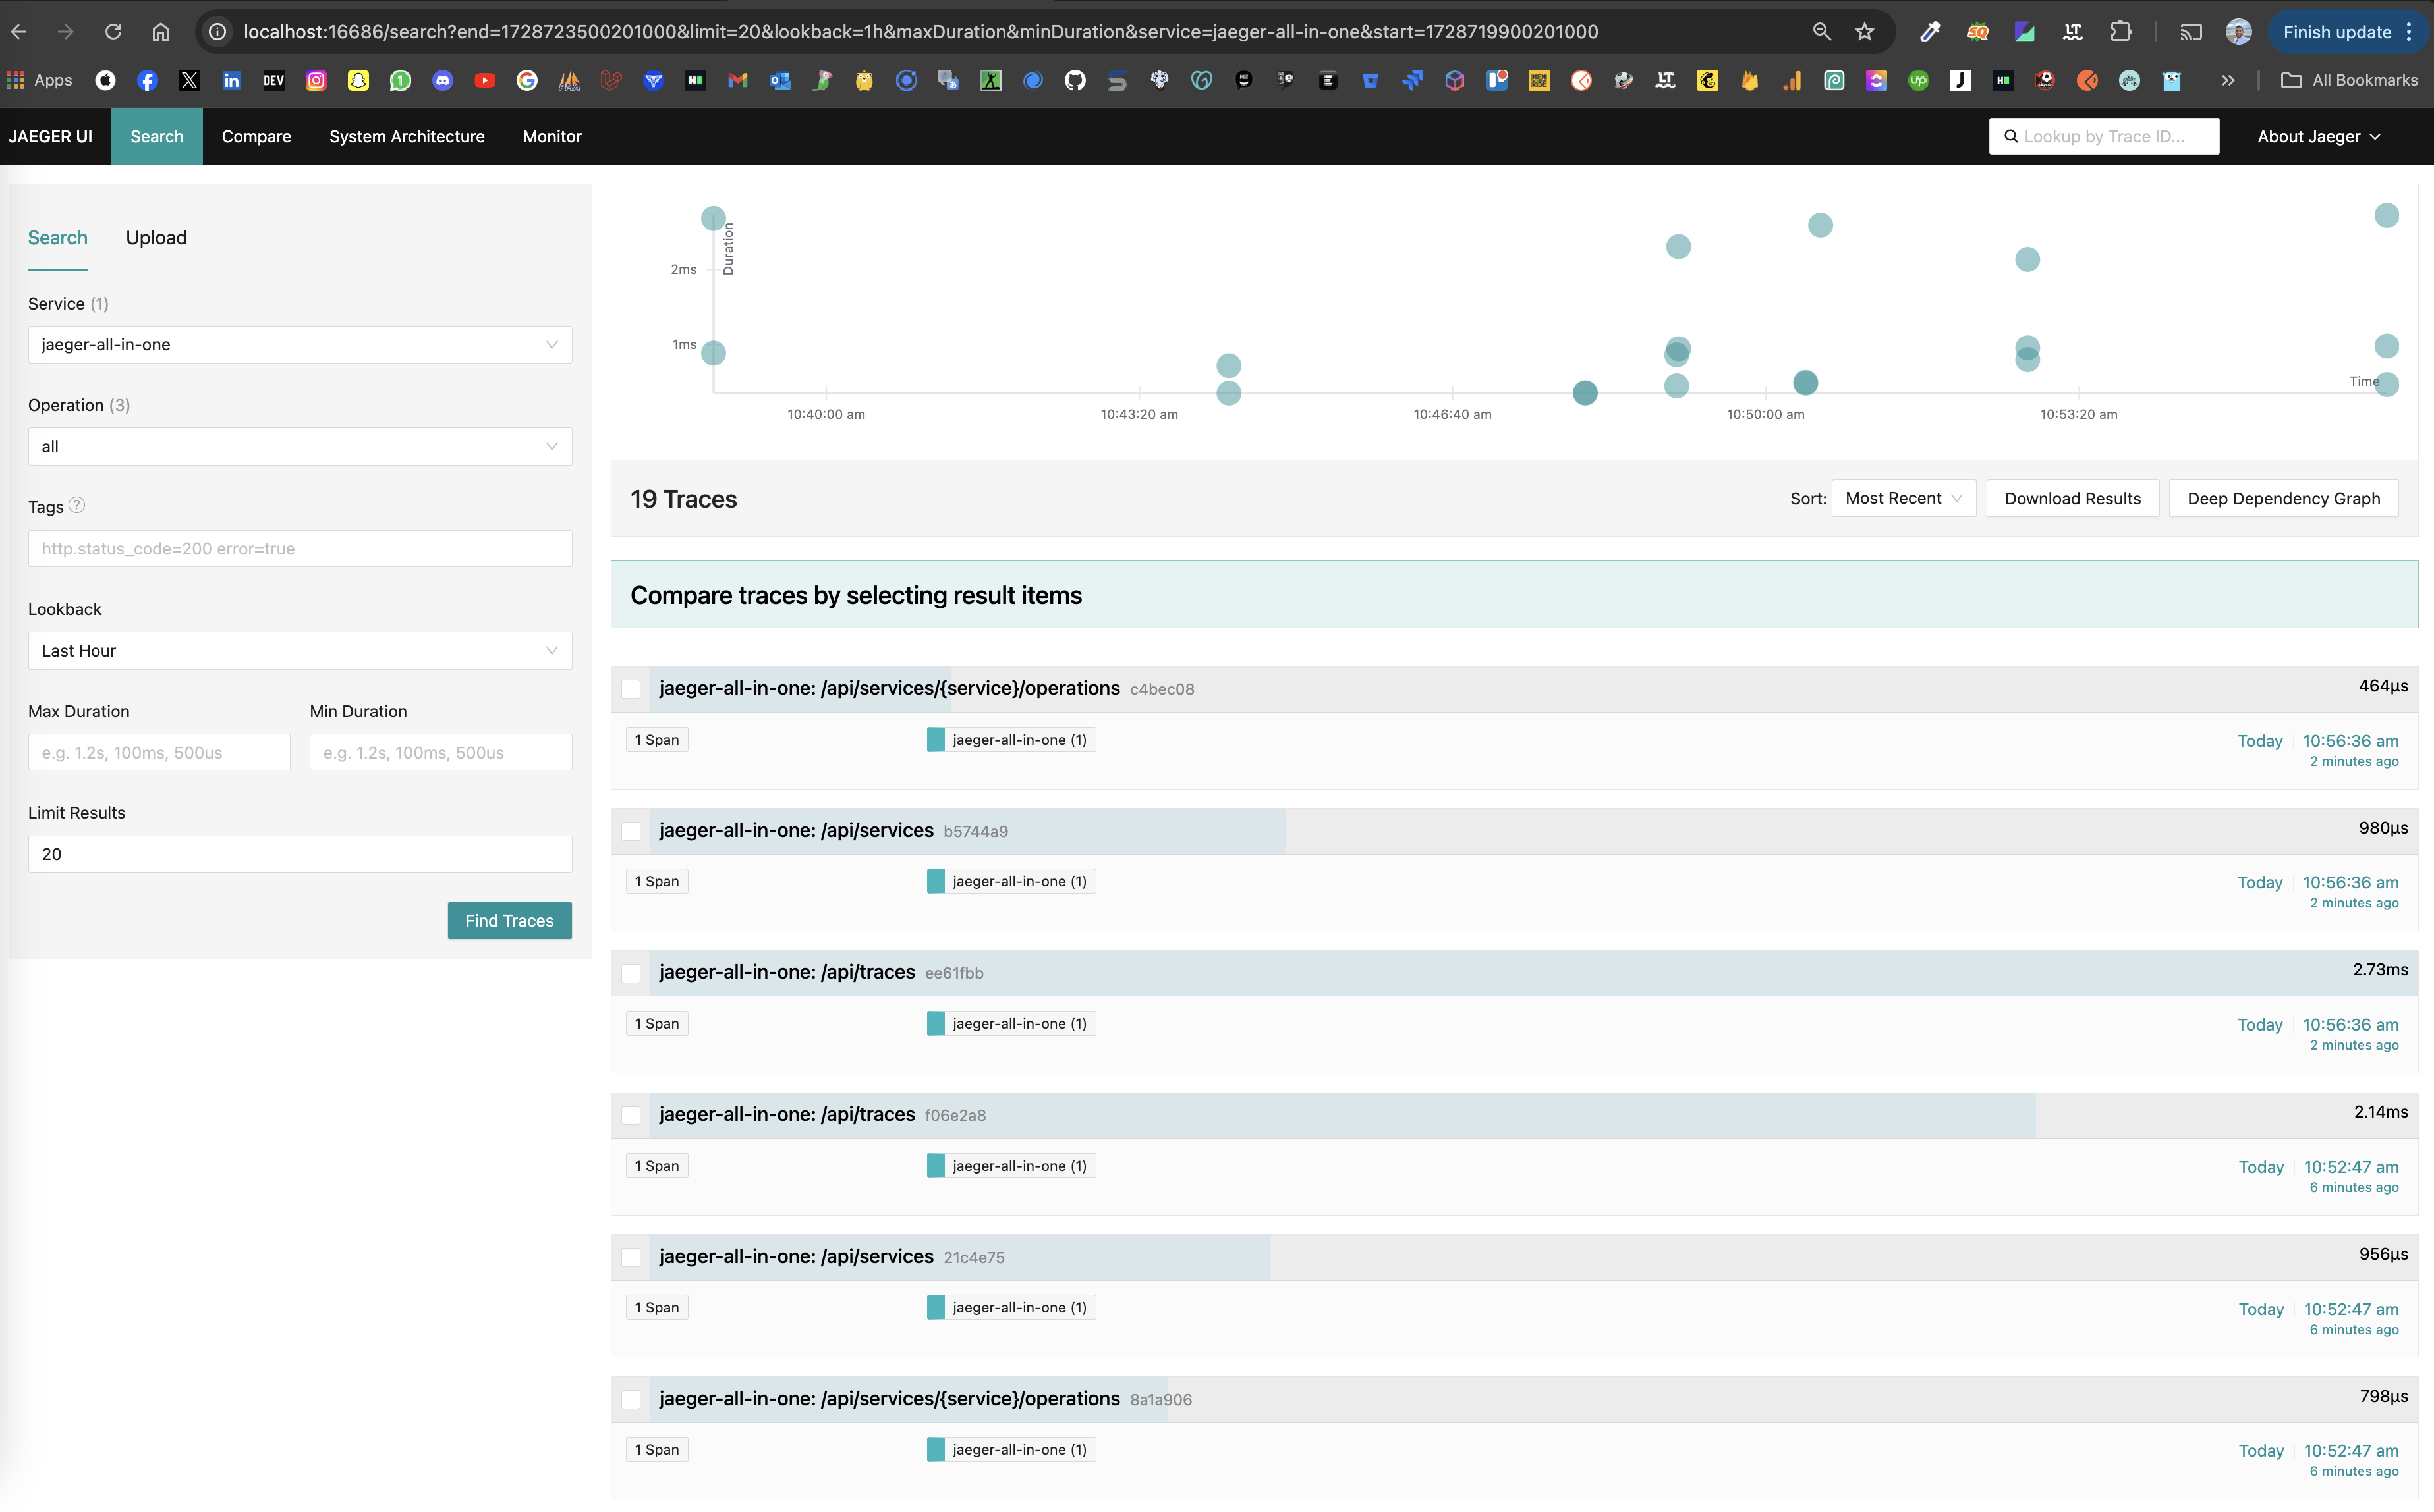Open the Gmail bookmark
This screenshot has width=2434, height=1512.
tap(737, 80)
